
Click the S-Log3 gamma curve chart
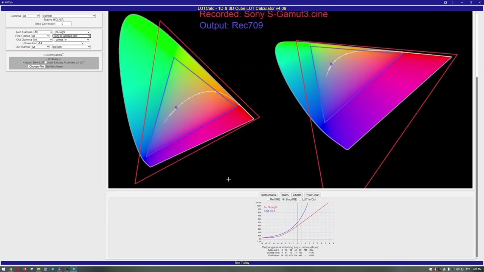[x=294, y=223]
